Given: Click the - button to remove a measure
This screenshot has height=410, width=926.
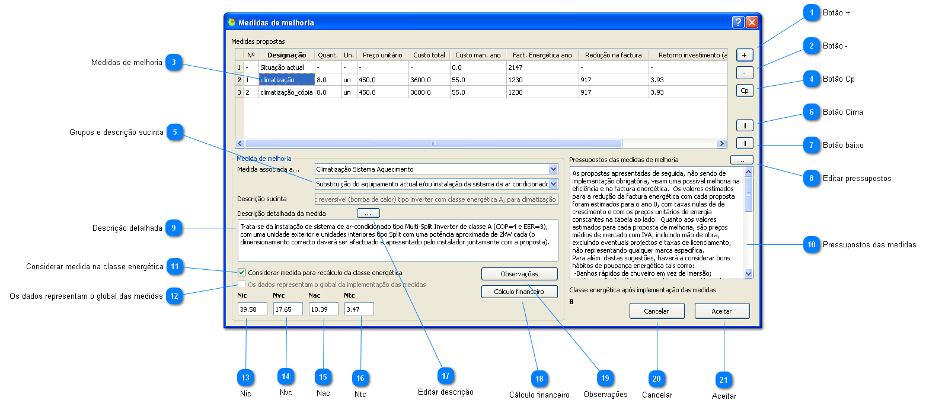Looking at the screenshot, I should [x=745, y=73].
